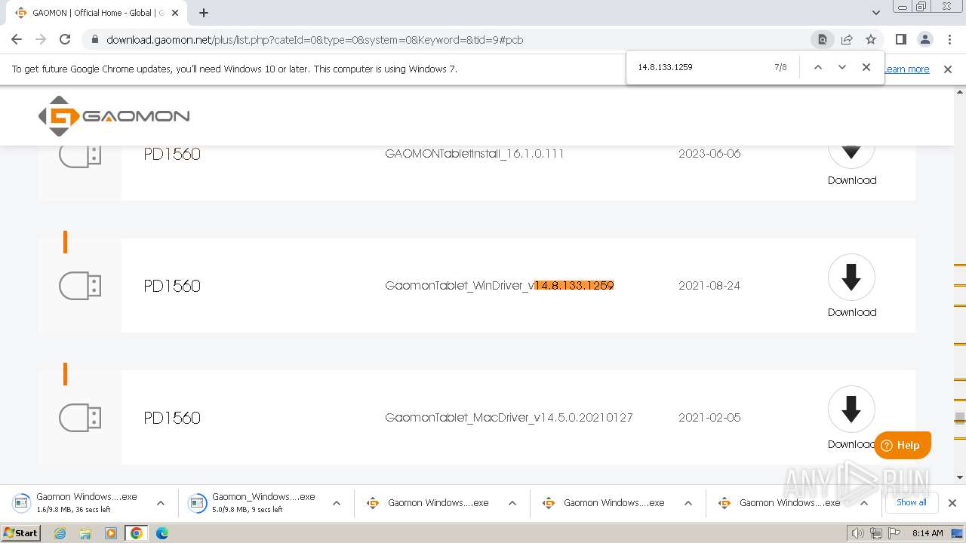Click the browser back arrow
This screenshot has height=543, width=966.
[x=17, y=39]
